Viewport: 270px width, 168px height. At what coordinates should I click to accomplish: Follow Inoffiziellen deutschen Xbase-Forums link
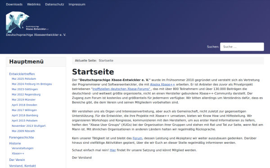(x=121, y=89)
